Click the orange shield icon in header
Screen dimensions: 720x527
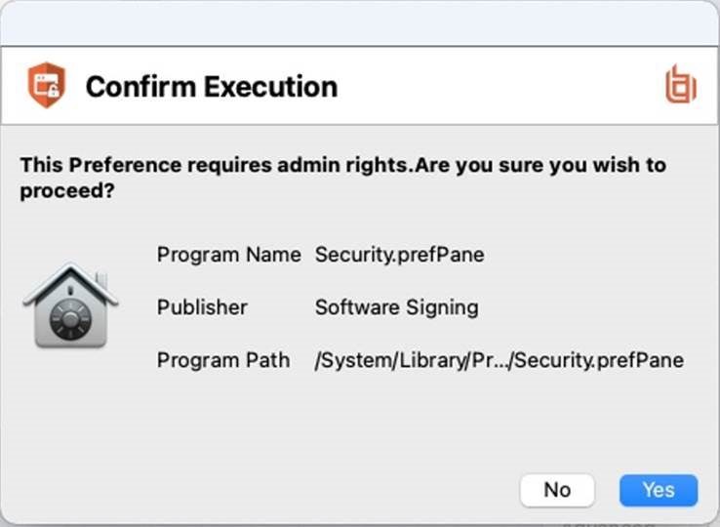(46, 86)
